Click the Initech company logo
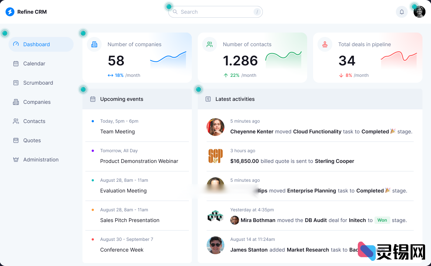The width and height of the screenshot is (431, 266). click(x=215, y=216)
